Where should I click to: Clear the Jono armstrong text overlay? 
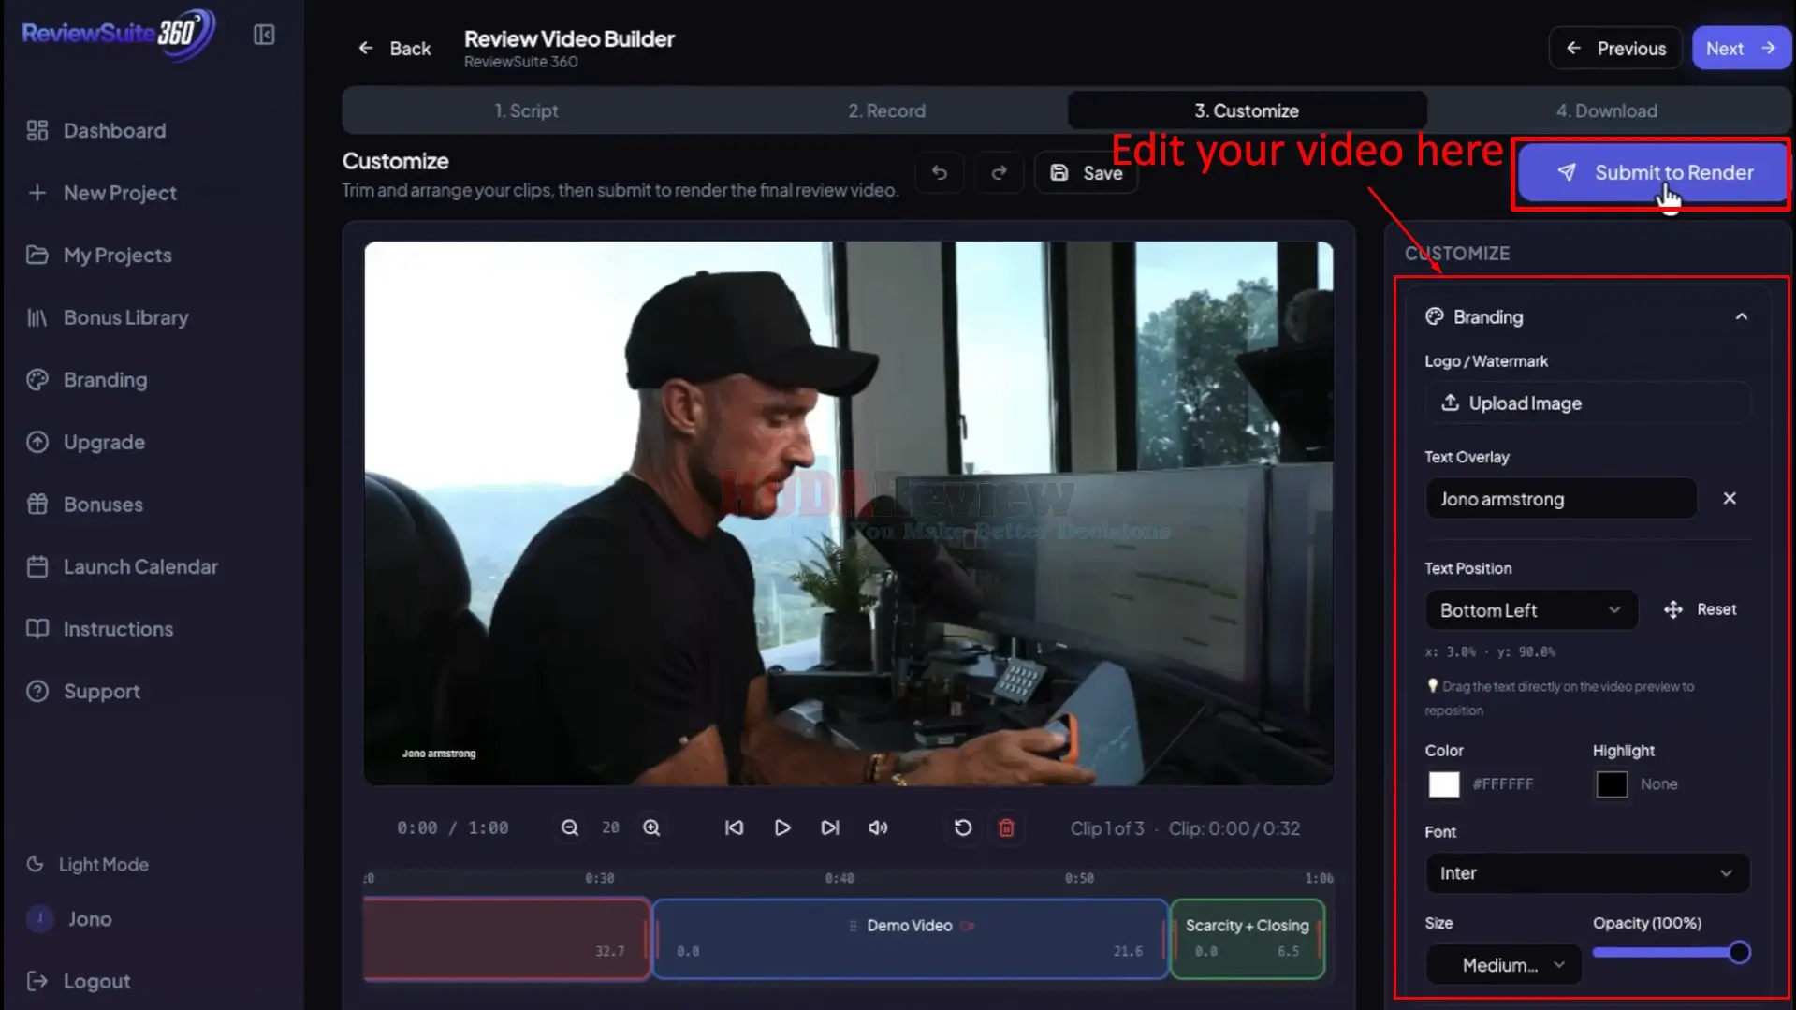1729,498
